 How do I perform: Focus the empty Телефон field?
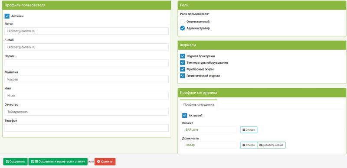(x=86, y=128)
